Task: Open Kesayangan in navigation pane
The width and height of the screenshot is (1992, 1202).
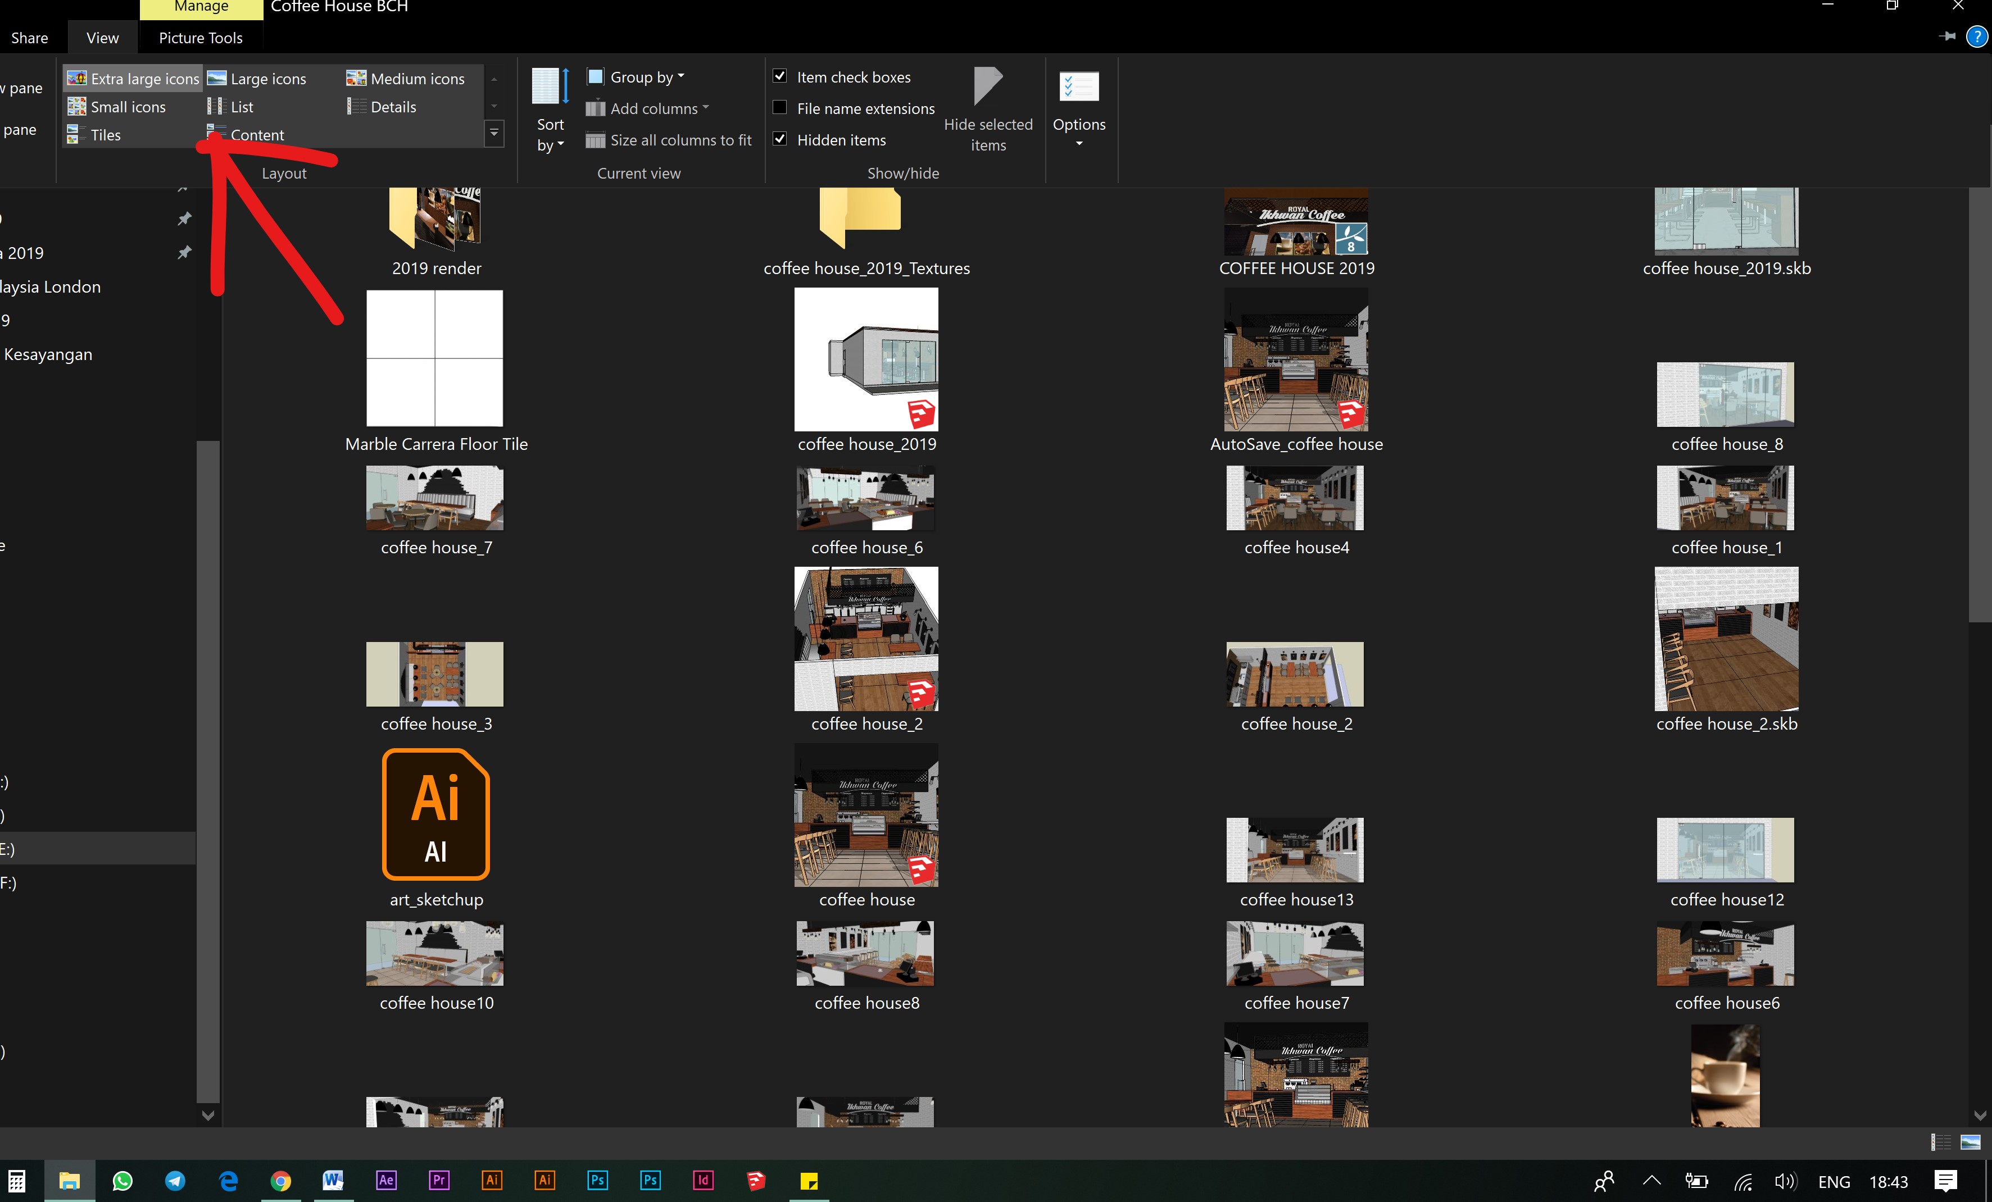Action: click(48, 354)
